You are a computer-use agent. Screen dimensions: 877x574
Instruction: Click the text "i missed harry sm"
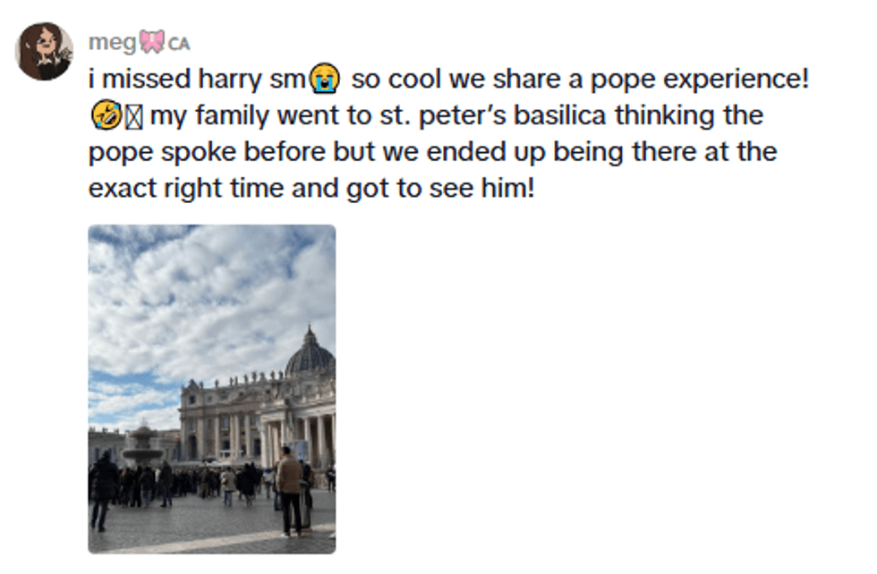(197, 80)
